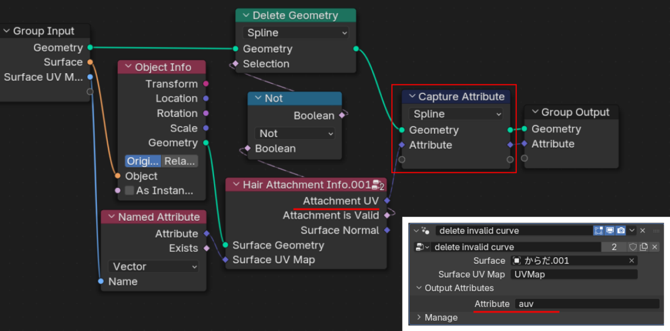Open node group browse icon in modifier
The height and width of the screenshot is (331, 670).
point(423,247)
